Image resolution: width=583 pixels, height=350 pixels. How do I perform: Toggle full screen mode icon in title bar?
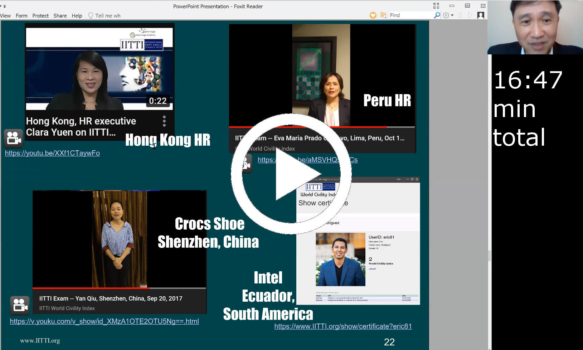coord(436,6)
